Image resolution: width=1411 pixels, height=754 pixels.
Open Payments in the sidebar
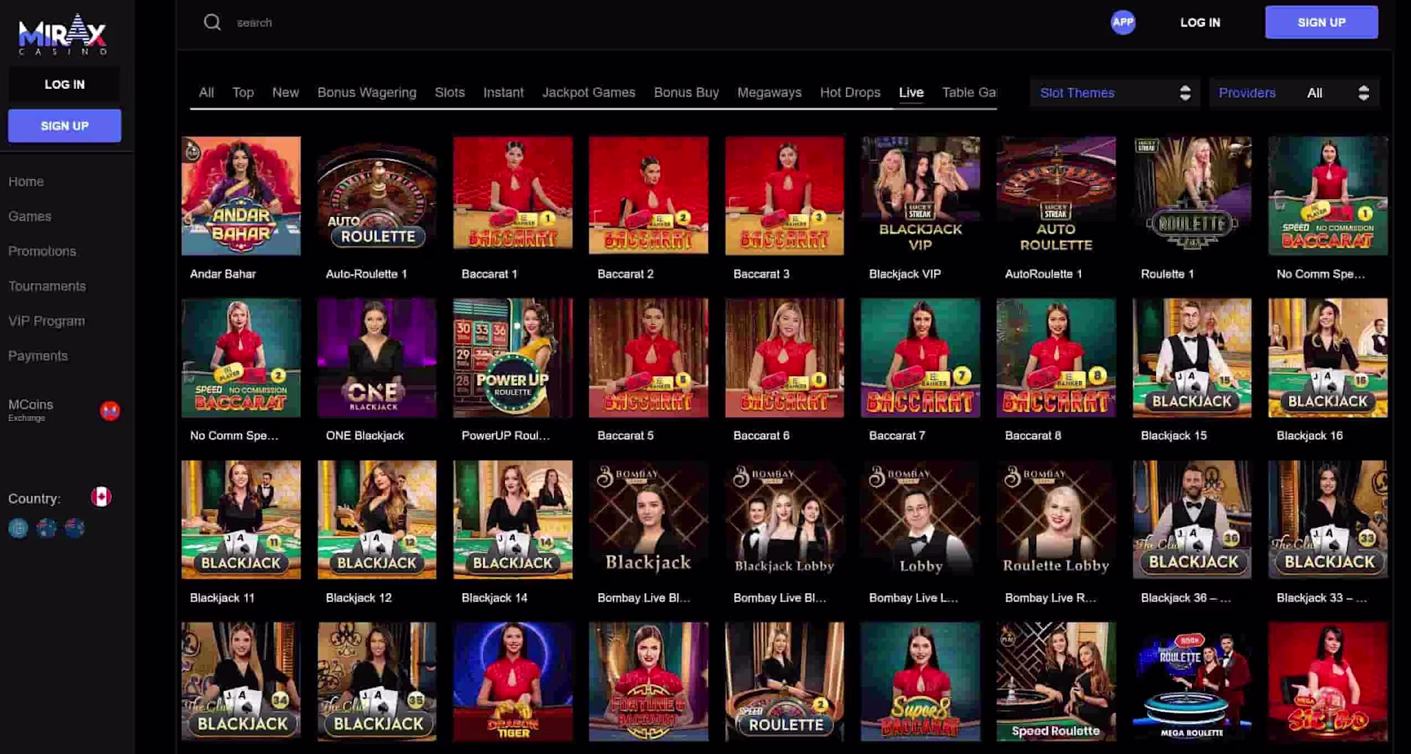click(37, 356)
